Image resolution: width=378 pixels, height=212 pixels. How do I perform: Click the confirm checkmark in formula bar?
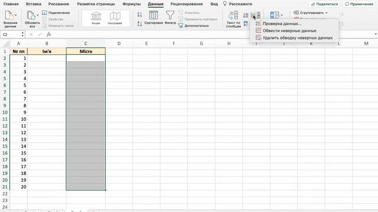40,34
